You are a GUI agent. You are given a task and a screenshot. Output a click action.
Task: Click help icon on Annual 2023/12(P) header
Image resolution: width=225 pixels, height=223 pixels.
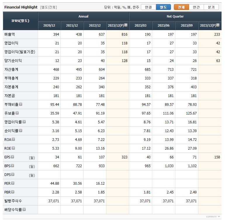[126, 25]
